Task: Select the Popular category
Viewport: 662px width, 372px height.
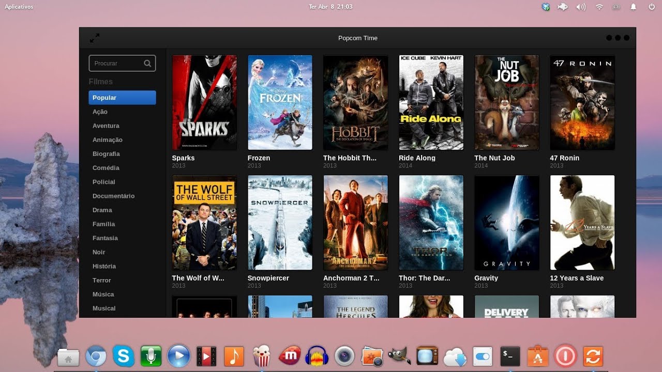Action: coord(122,98)
